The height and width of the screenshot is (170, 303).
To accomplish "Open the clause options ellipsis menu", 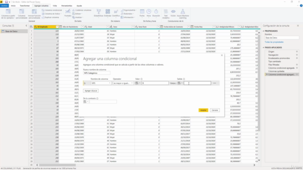I will tap(214, 83).
